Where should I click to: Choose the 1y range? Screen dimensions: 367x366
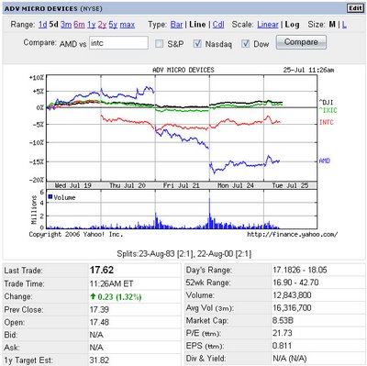pos(92,25)
